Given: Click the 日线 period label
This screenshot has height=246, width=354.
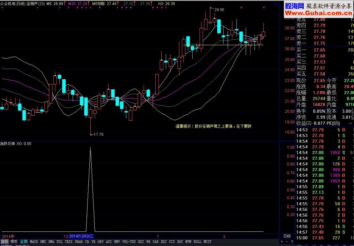Looking at the screenshot, I should (287, 236).
